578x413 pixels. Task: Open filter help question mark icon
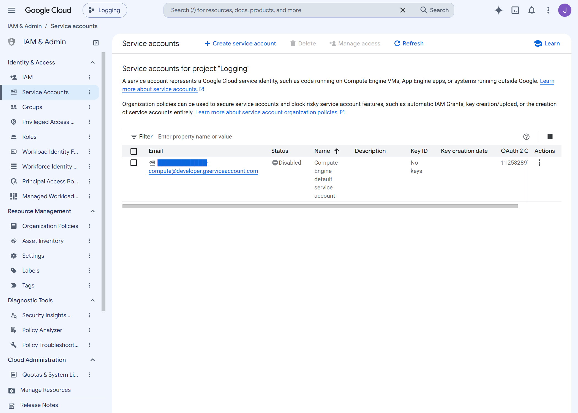point(526,137)
